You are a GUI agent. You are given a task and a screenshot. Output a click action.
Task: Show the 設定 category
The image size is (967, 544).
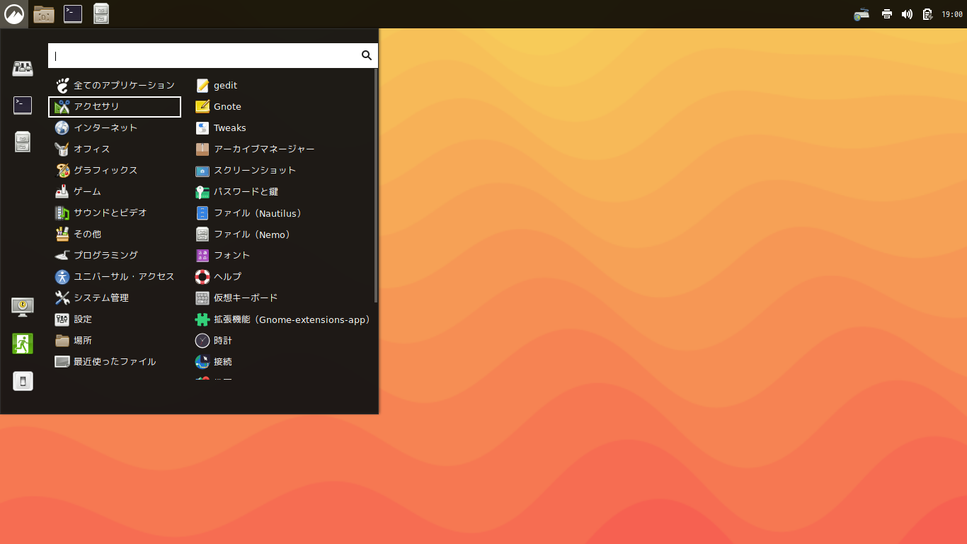tap(115, 319)
